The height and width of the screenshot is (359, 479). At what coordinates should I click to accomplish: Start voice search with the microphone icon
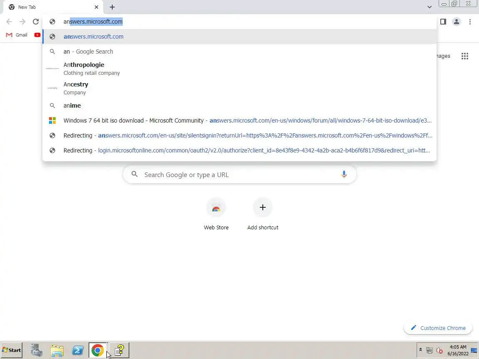coord(344,175)
